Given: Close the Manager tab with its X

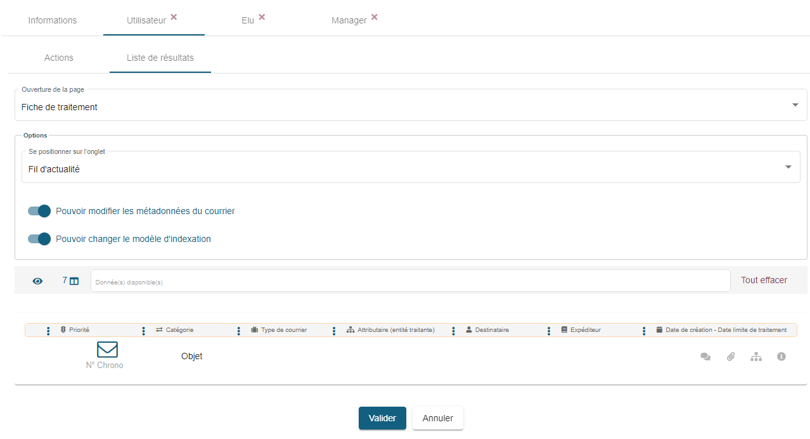Looking at the screenshot, I should click(375, 17).
